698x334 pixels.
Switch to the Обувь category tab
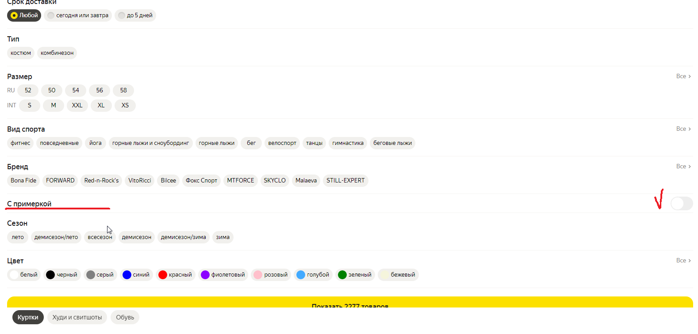tap(125, 318)
